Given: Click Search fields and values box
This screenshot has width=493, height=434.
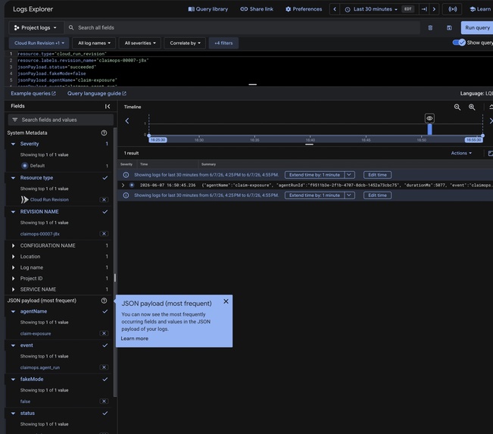Looking at the screenshot, I should pyautogui.click(x=61, y=120).
